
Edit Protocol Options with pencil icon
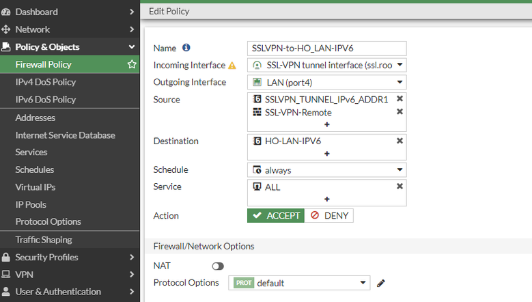[381, 283]
